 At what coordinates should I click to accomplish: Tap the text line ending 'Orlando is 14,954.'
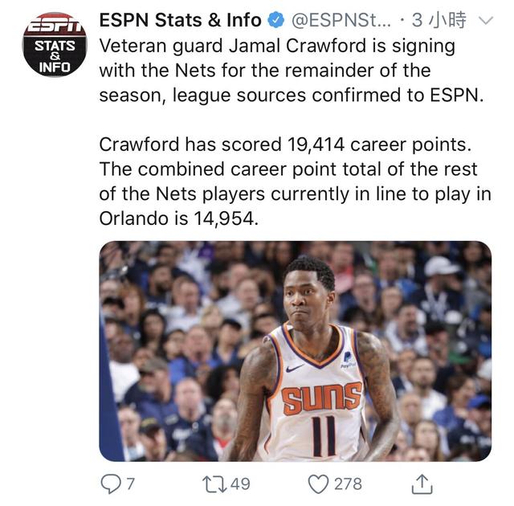pyautogui.click(x=179, y=218)
